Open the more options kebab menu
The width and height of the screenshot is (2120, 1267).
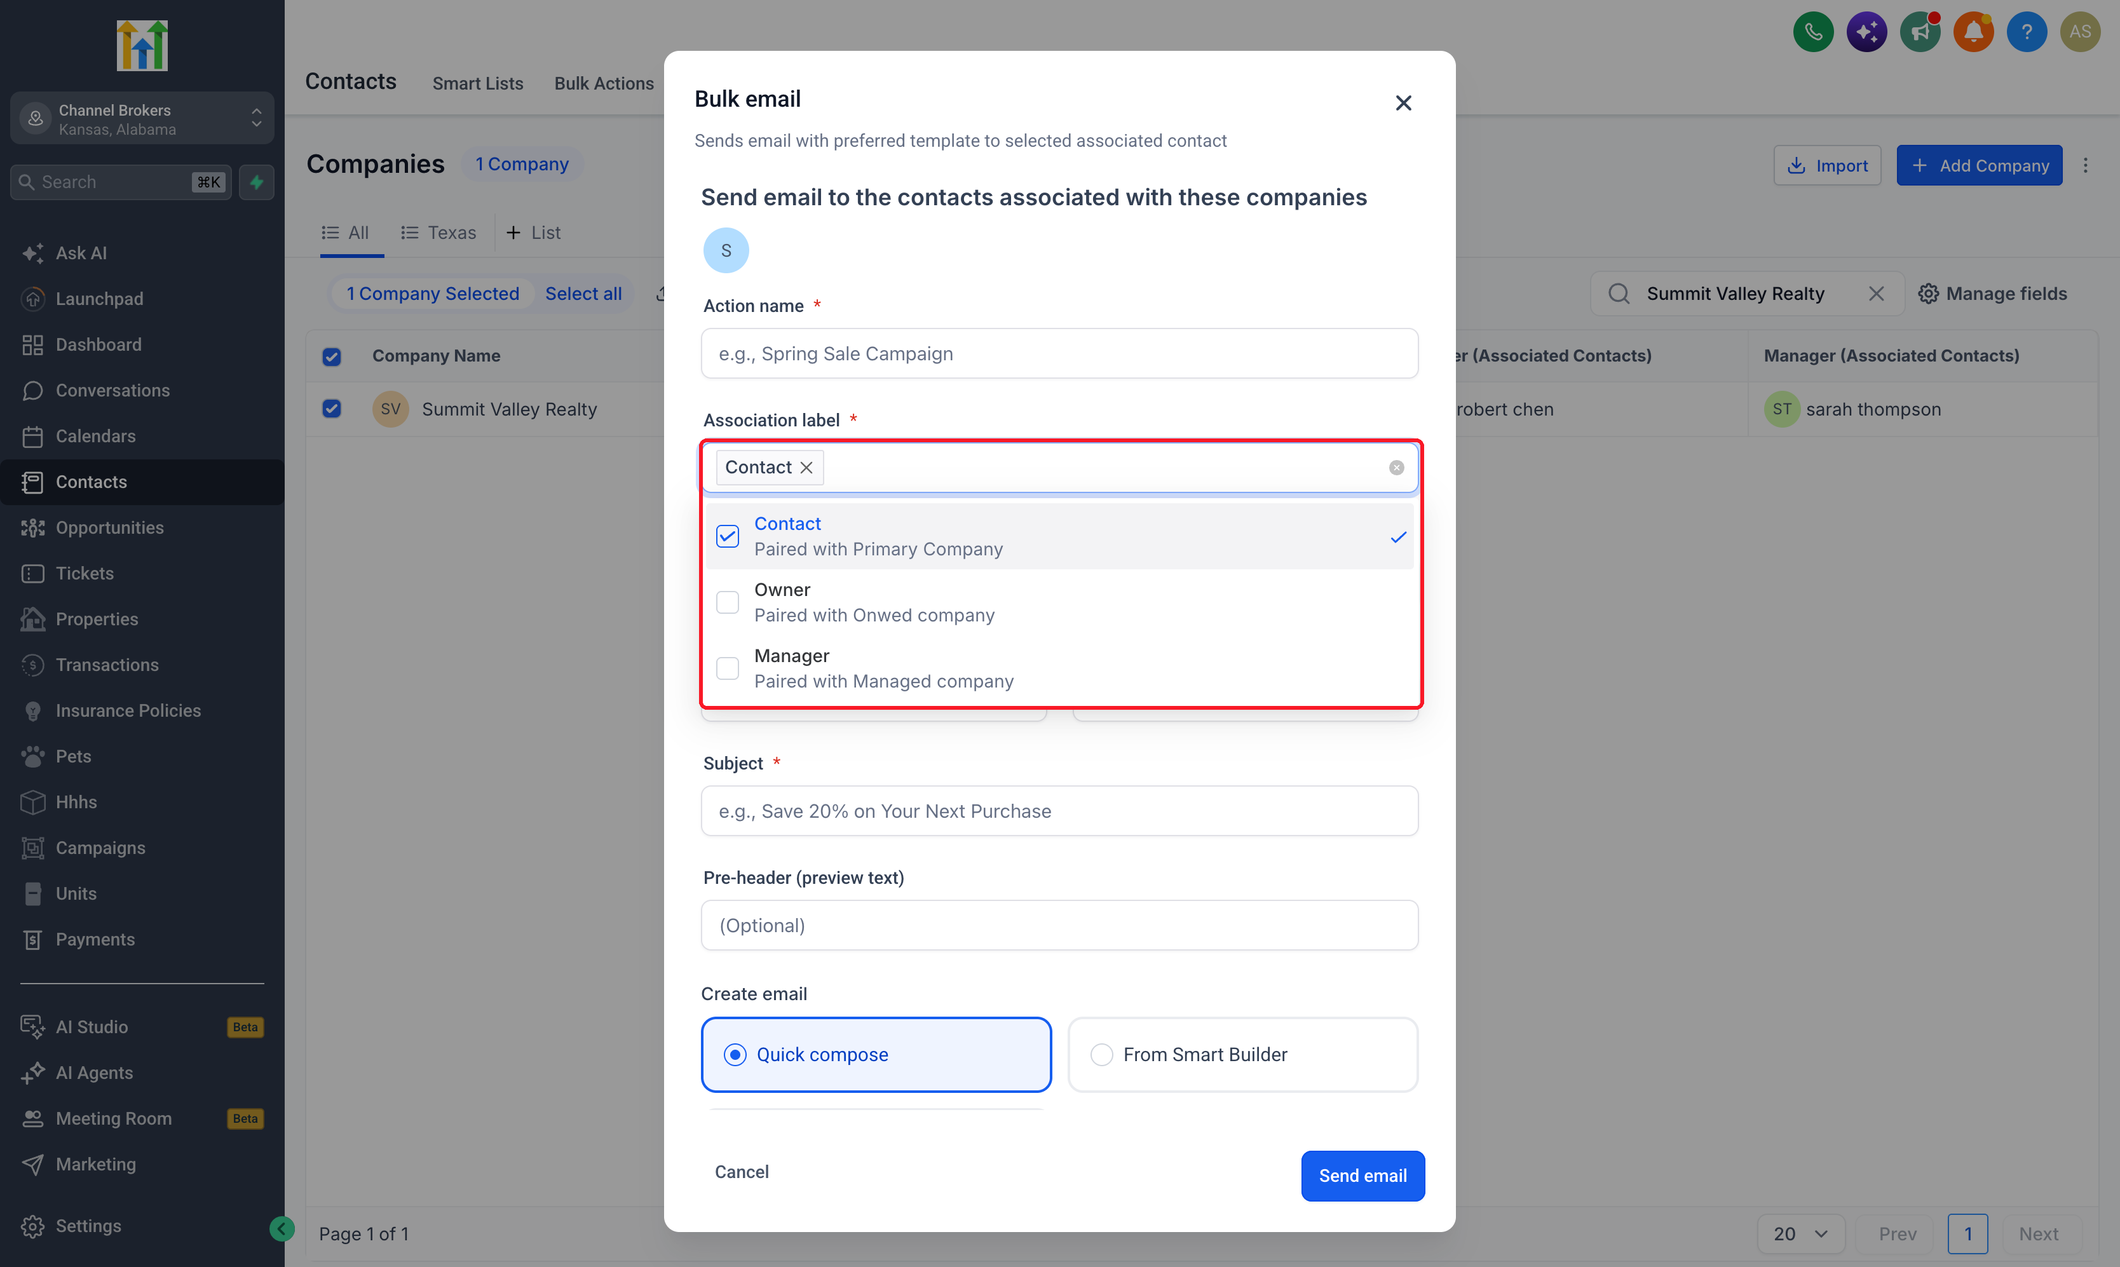point(2085,166)
